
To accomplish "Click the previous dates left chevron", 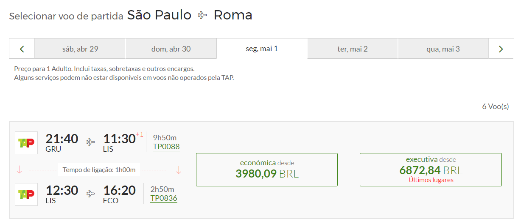I will 22,49.
